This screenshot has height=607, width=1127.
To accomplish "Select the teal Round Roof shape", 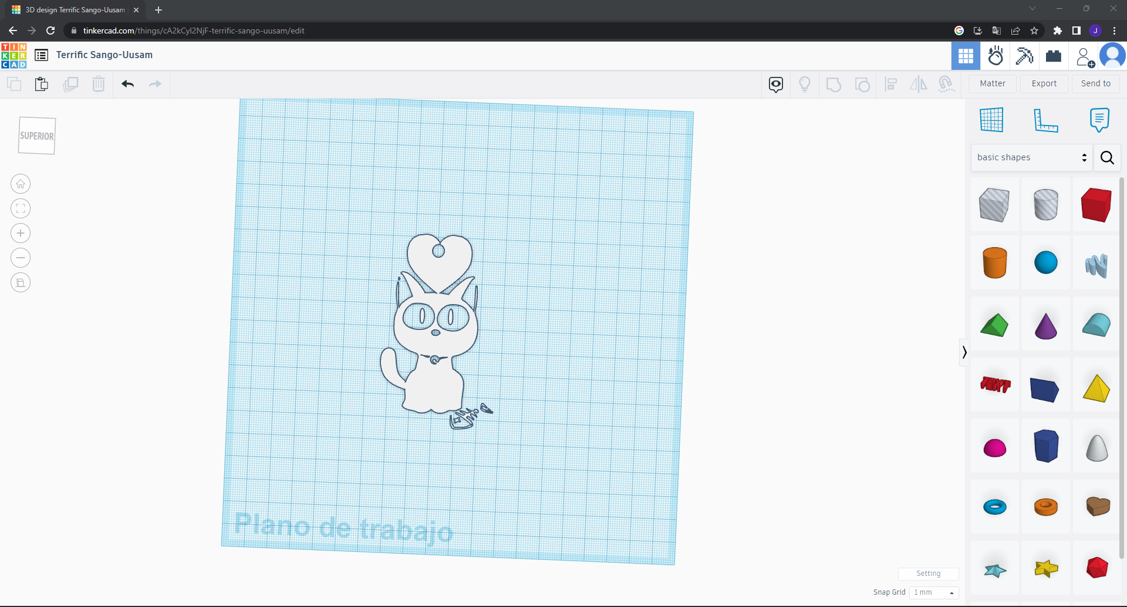I will pos(1096,325).
